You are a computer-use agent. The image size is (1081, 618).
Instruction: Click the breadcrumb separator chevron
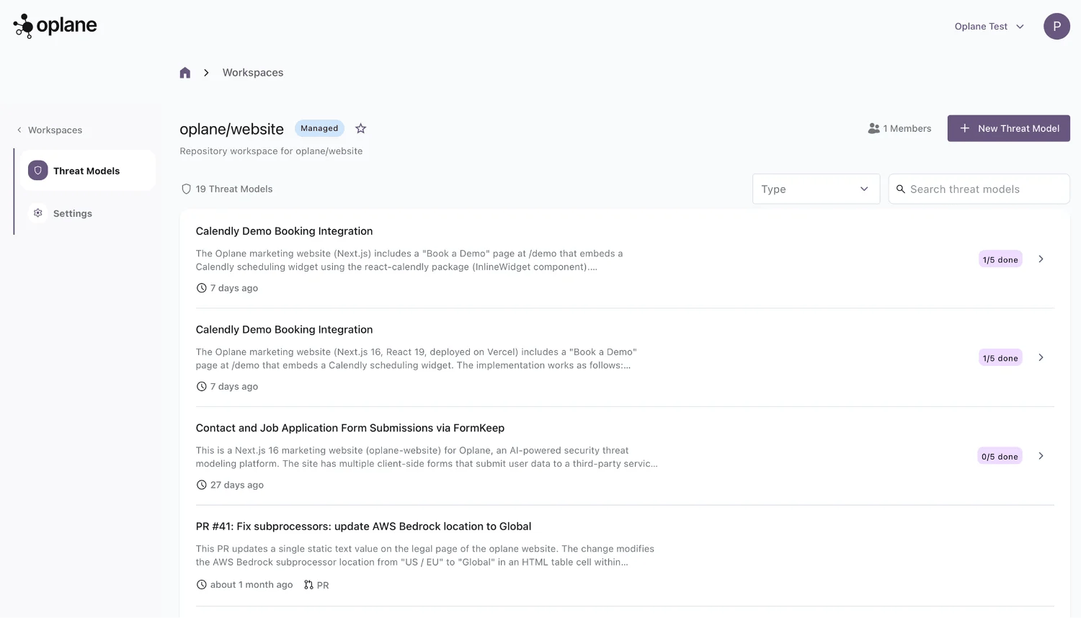pyautogui.click(x=206, y=73)
